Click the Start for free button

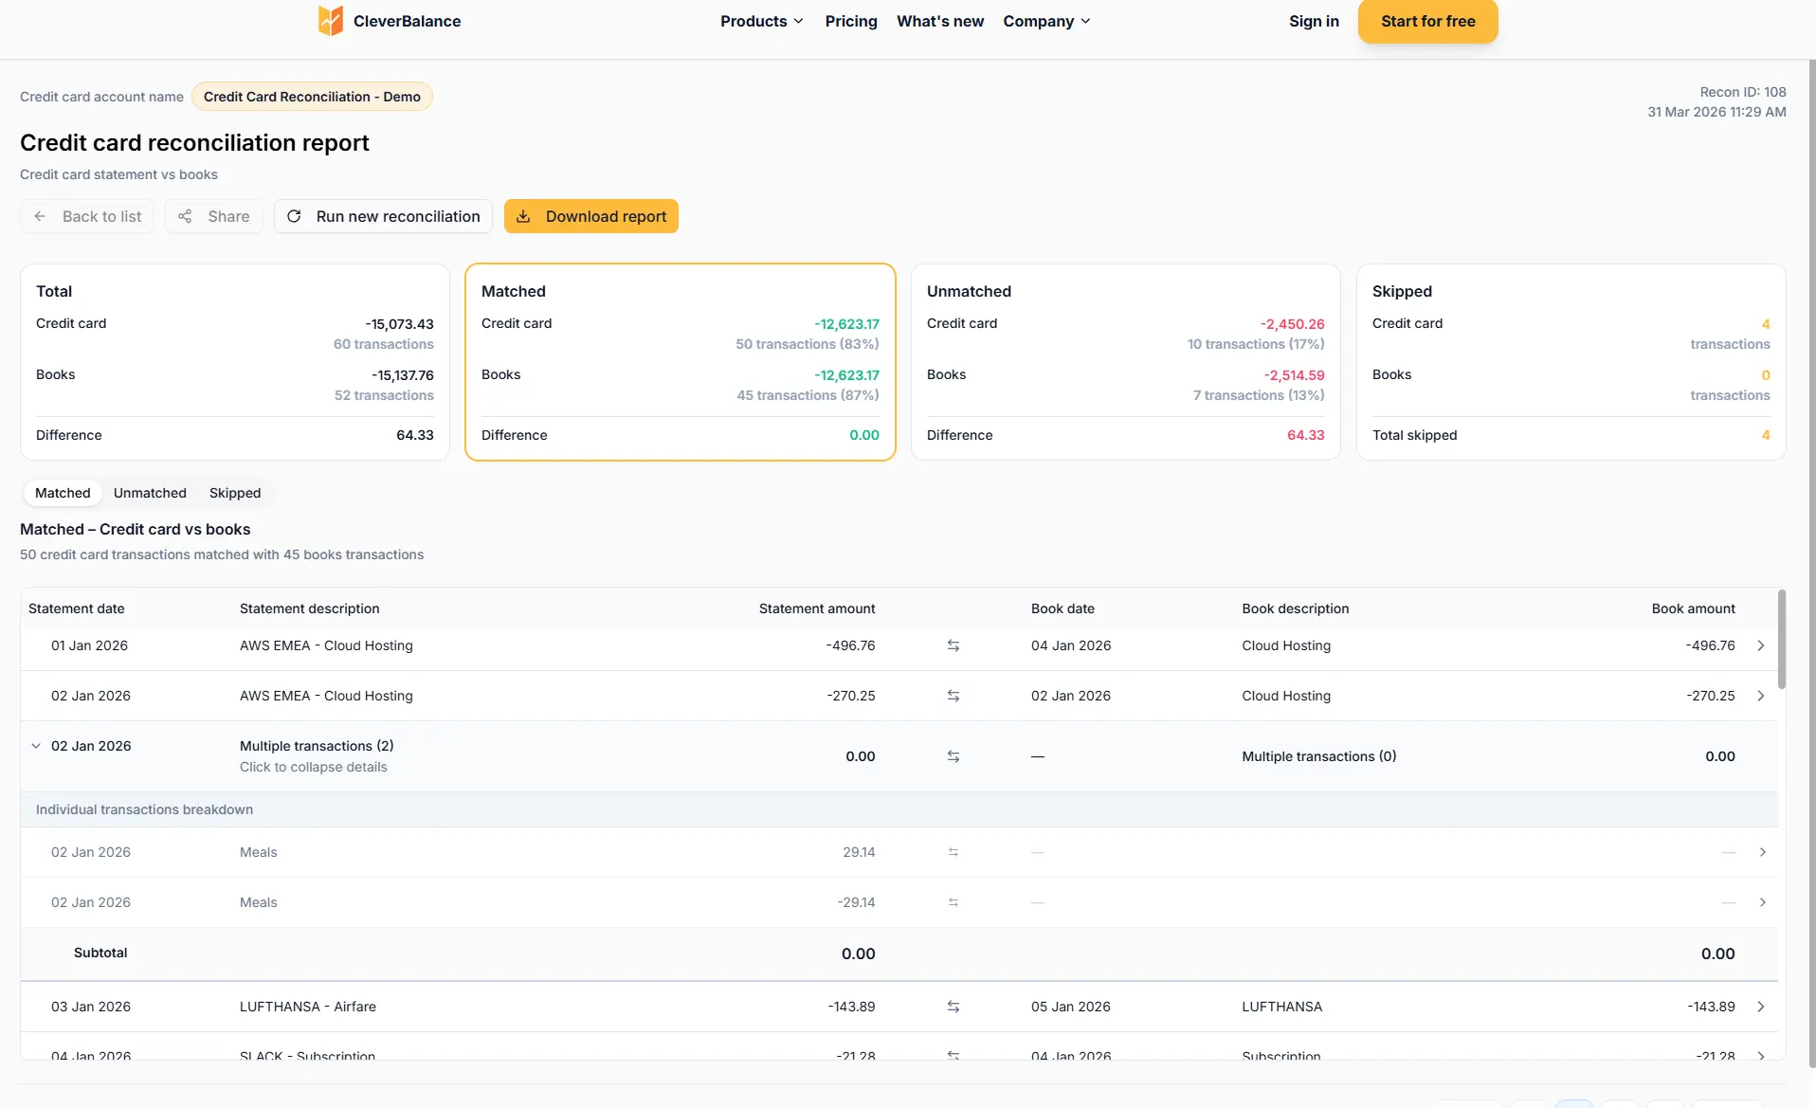[x=1427, y=21]
